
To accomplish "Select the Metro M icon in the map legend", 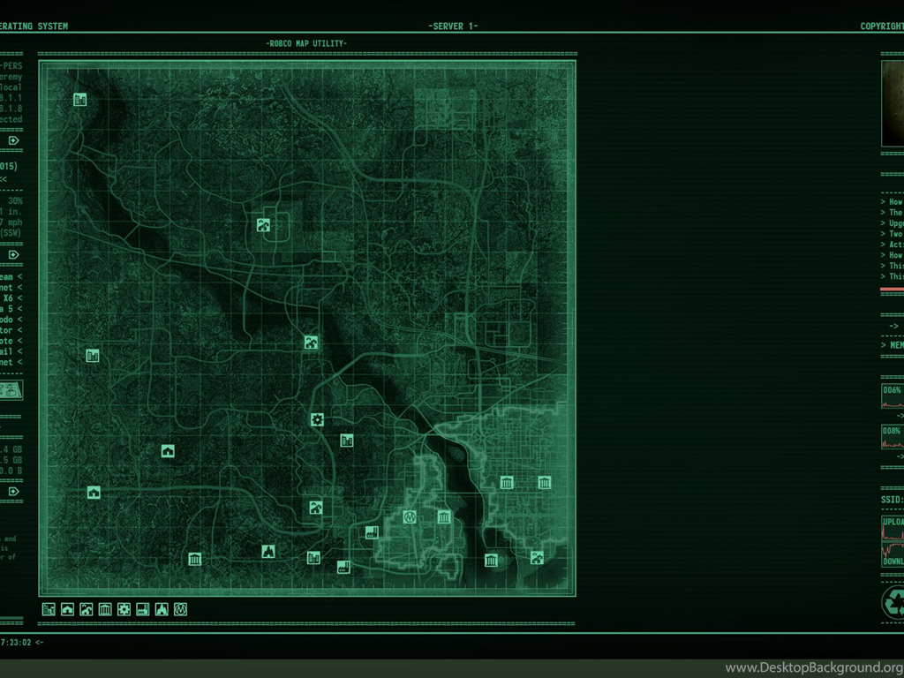I will [180, 609].
